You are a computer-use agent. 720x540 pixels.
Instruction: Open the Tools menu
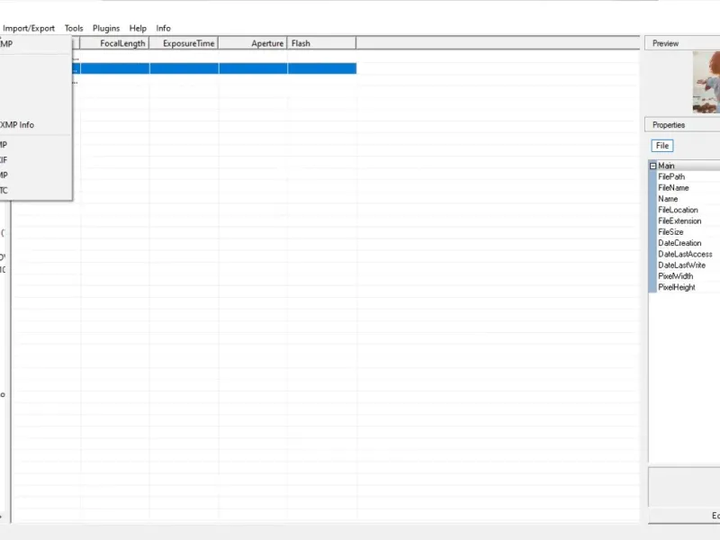(x=74, y=29)
